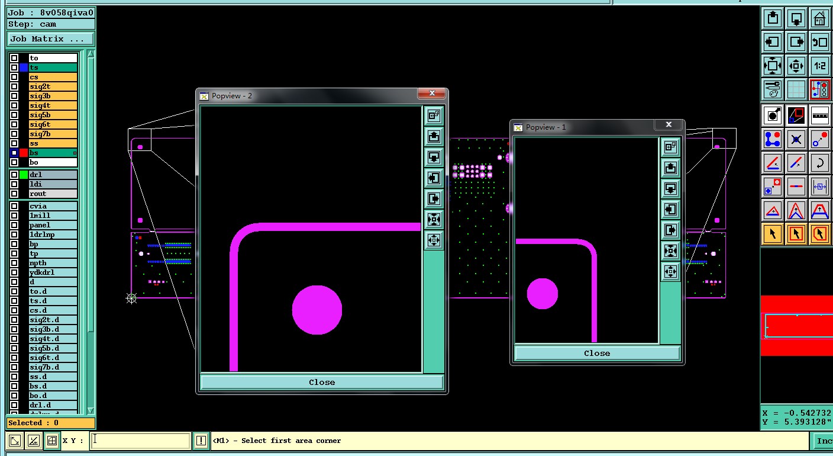Viewport: 833px width, 456px height.
Task: Toggle checkbox for layer bs
Action: 14,153
